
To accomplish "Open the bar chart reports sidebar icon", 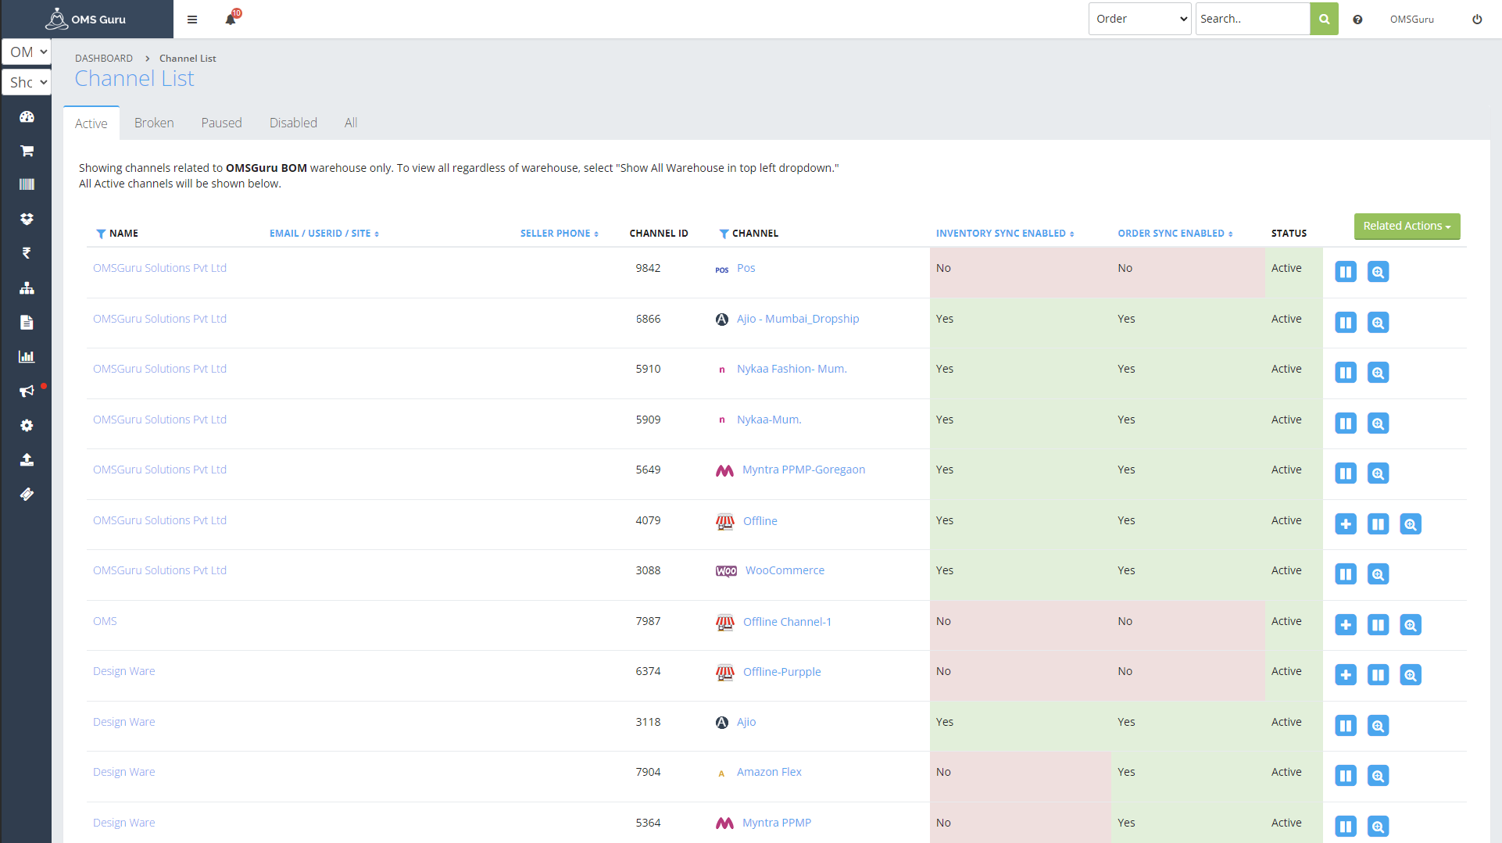I will pyautogui.click(x=27, y=357).
